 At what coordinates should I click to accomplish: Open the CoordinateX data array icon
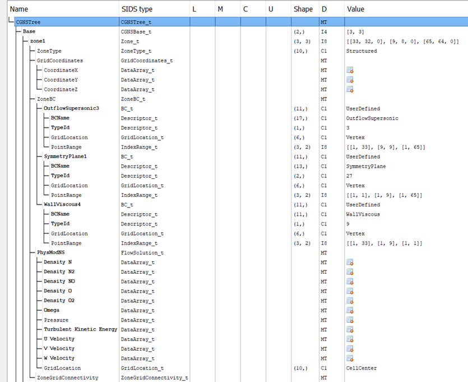point(350,70)
